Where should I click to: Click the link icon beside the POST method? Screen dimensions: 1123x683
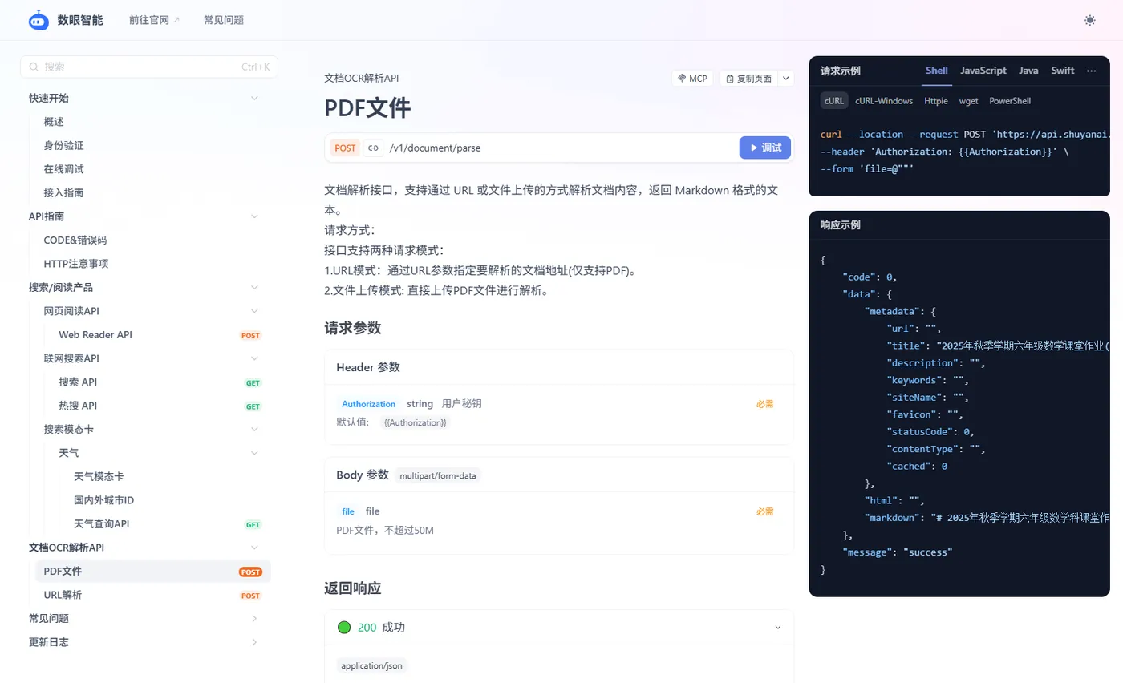[373, 148]
